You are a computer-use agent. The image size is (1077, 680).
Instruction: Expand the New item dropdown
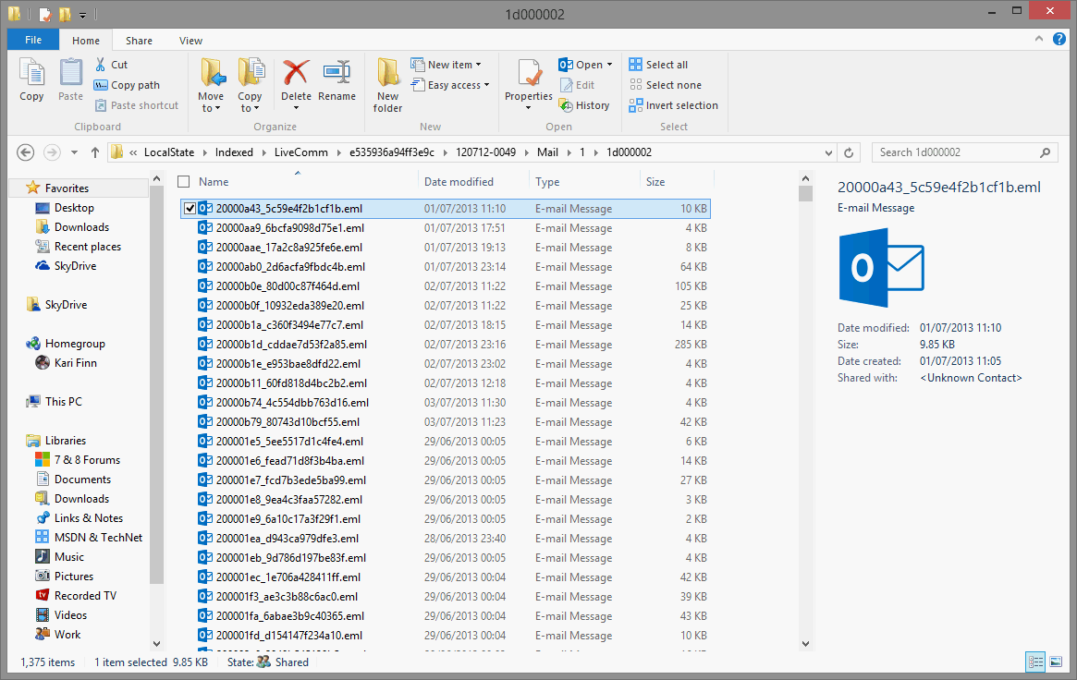pyautogui.click(x=479, y=65)
